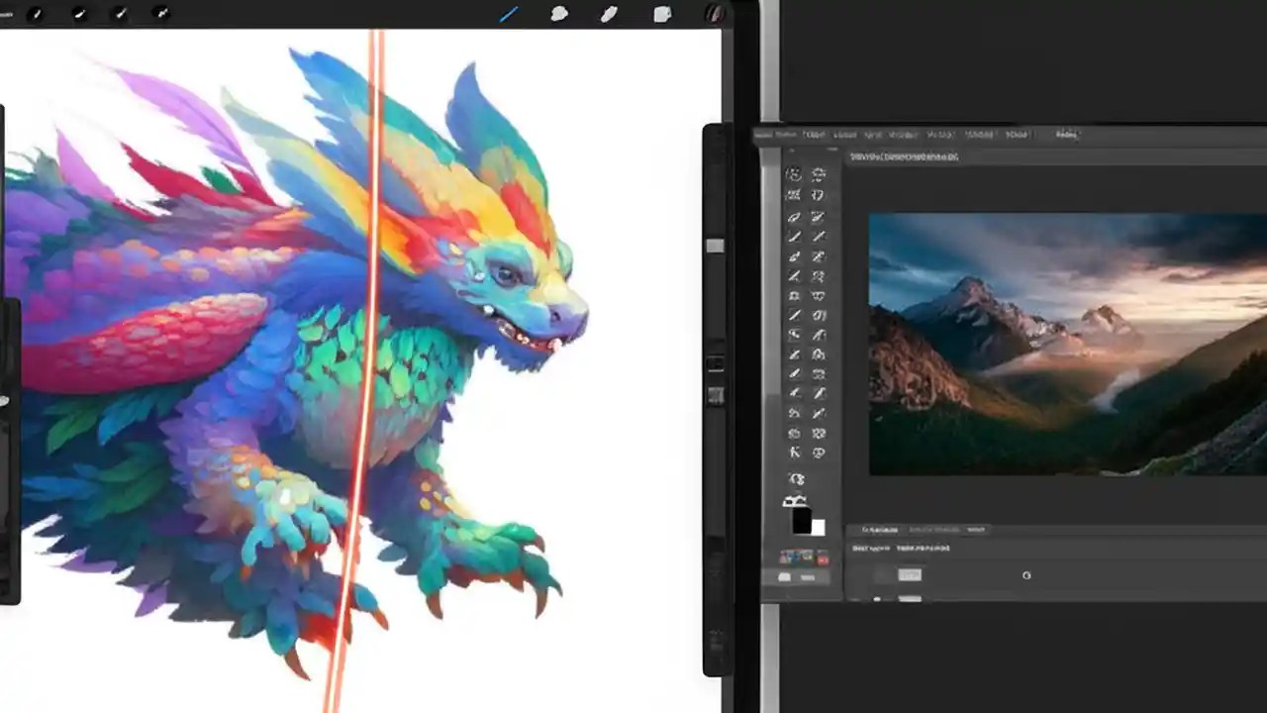The image size is (1267, 713).
Task: Click the foreground color swatch in Photoshop
Action: click(798, 517)
